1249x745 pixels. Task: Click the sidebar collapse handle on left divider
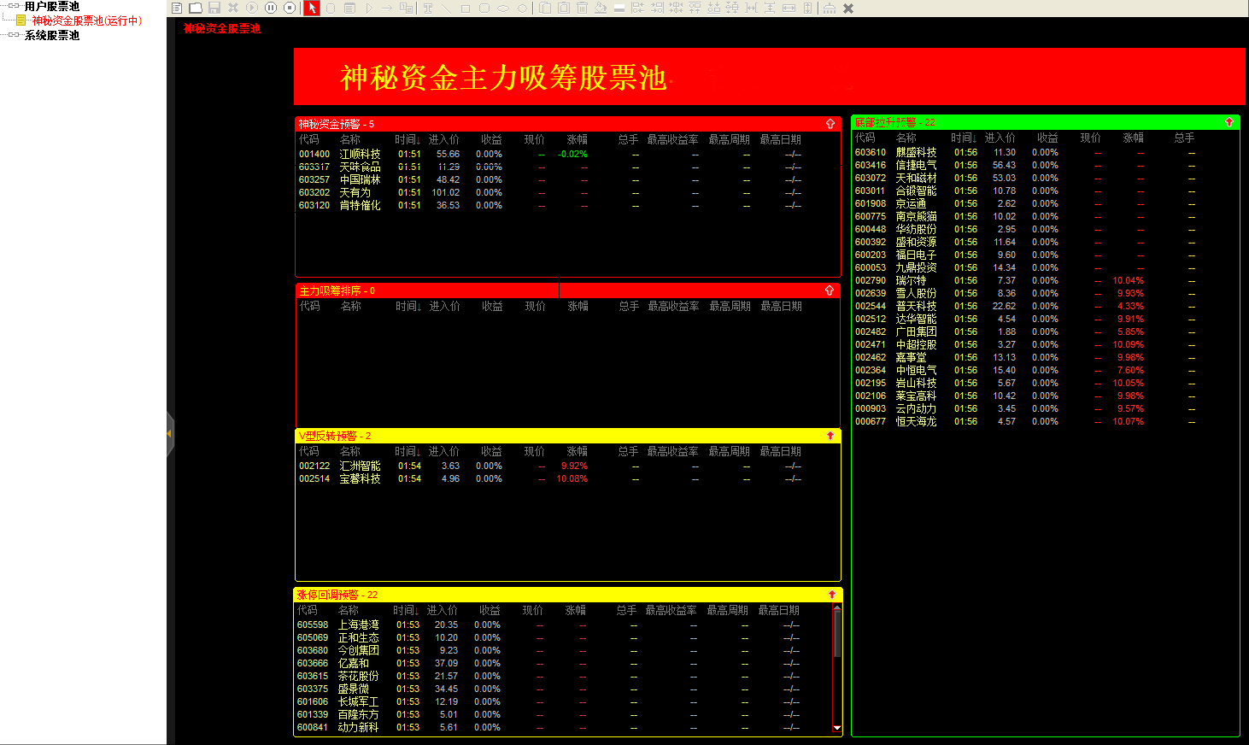(170, 434)
